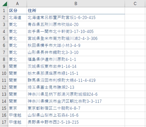Select row 3 header
This screenshot has height=127, width=146.
point(4,25)
